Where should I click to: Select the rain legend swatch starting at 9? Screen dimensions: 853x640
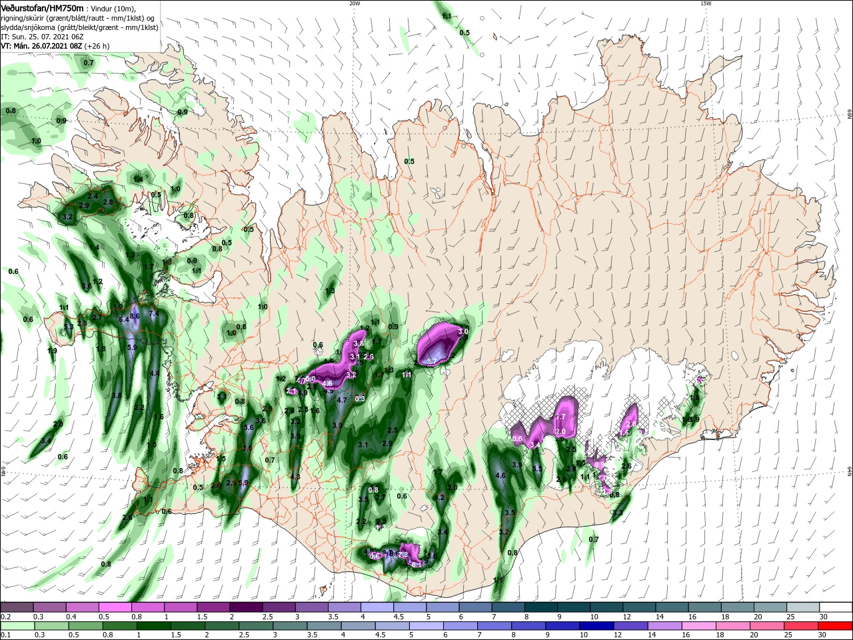tap(562, 625)
